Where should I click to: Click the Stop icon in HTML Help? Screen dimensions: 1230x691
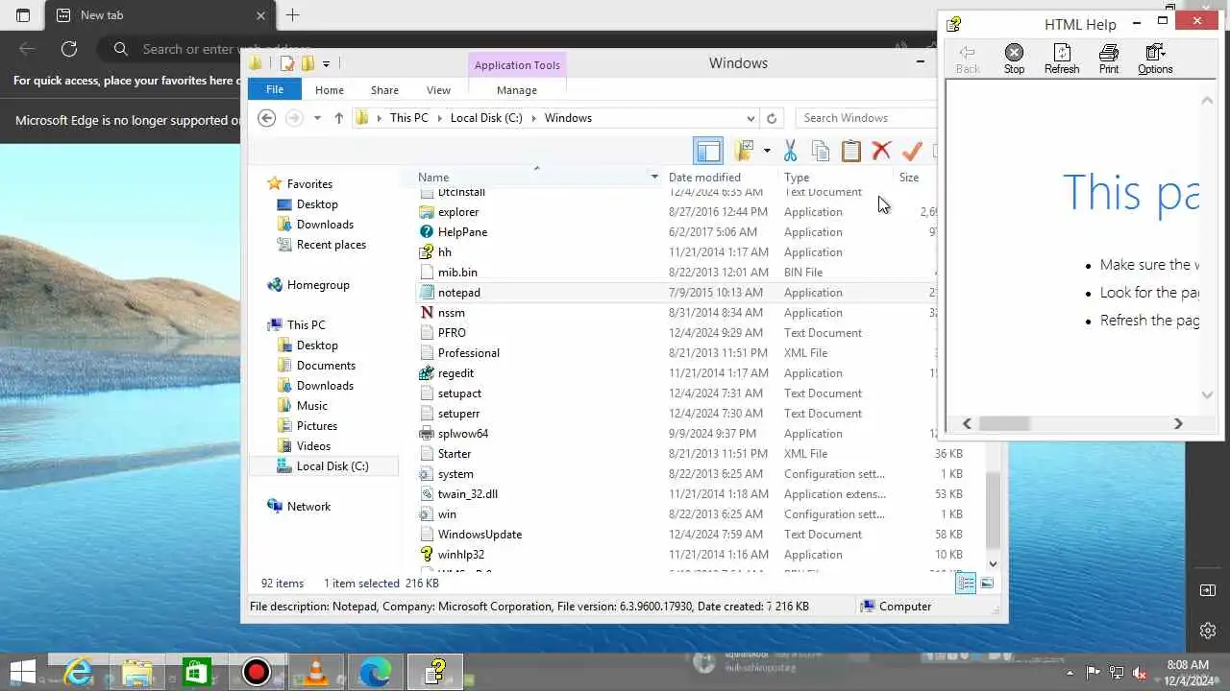(1014, 59)
